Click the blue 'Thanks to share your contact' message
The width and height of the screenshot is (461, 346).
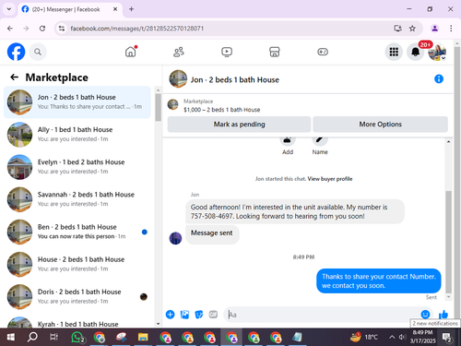(x=379, y=281)
